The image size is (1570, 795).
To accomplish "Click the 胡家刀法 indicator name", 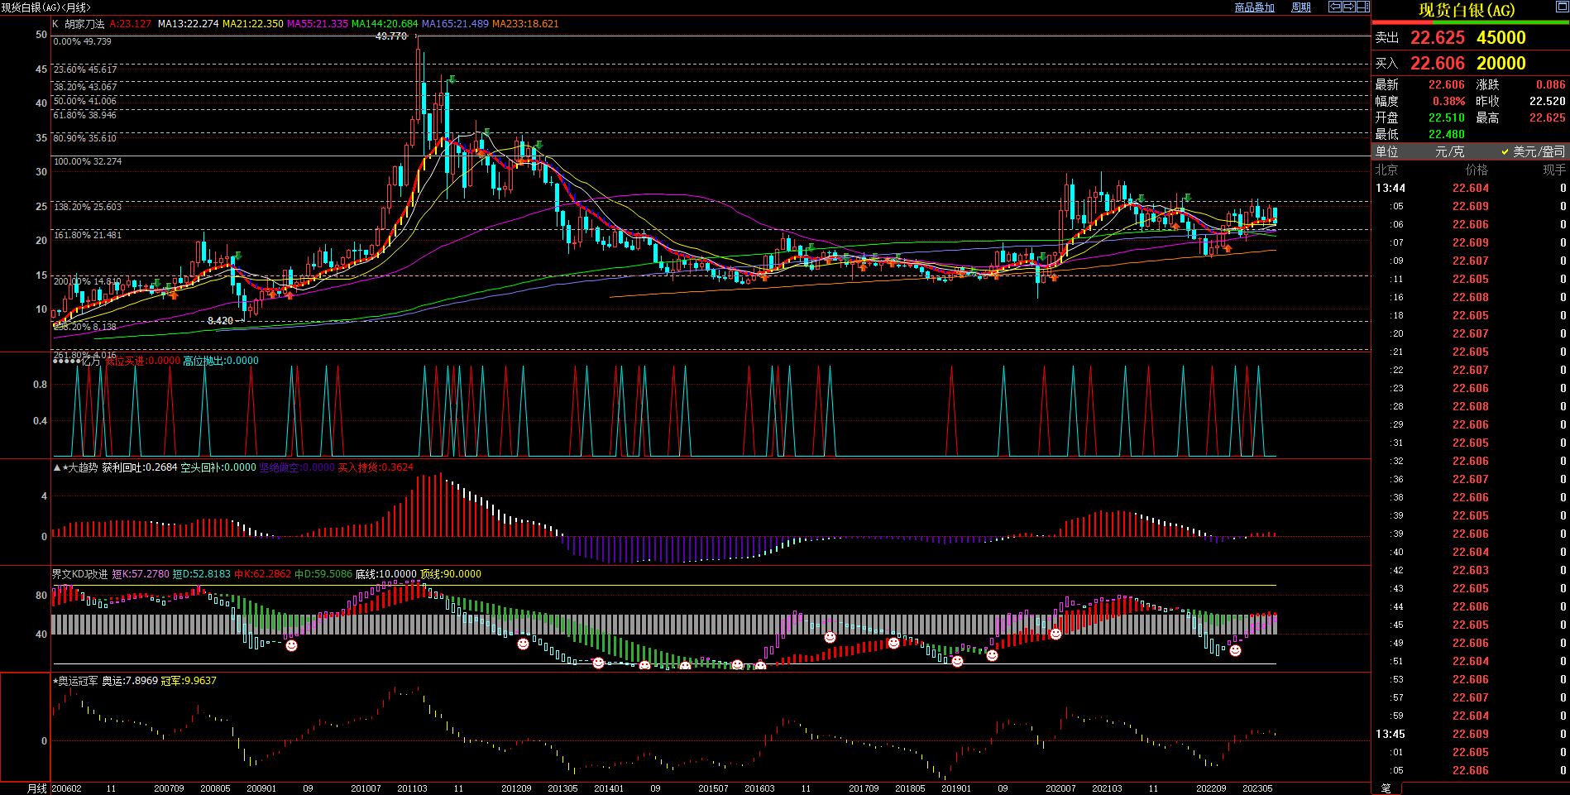I will tap(84, 24).
